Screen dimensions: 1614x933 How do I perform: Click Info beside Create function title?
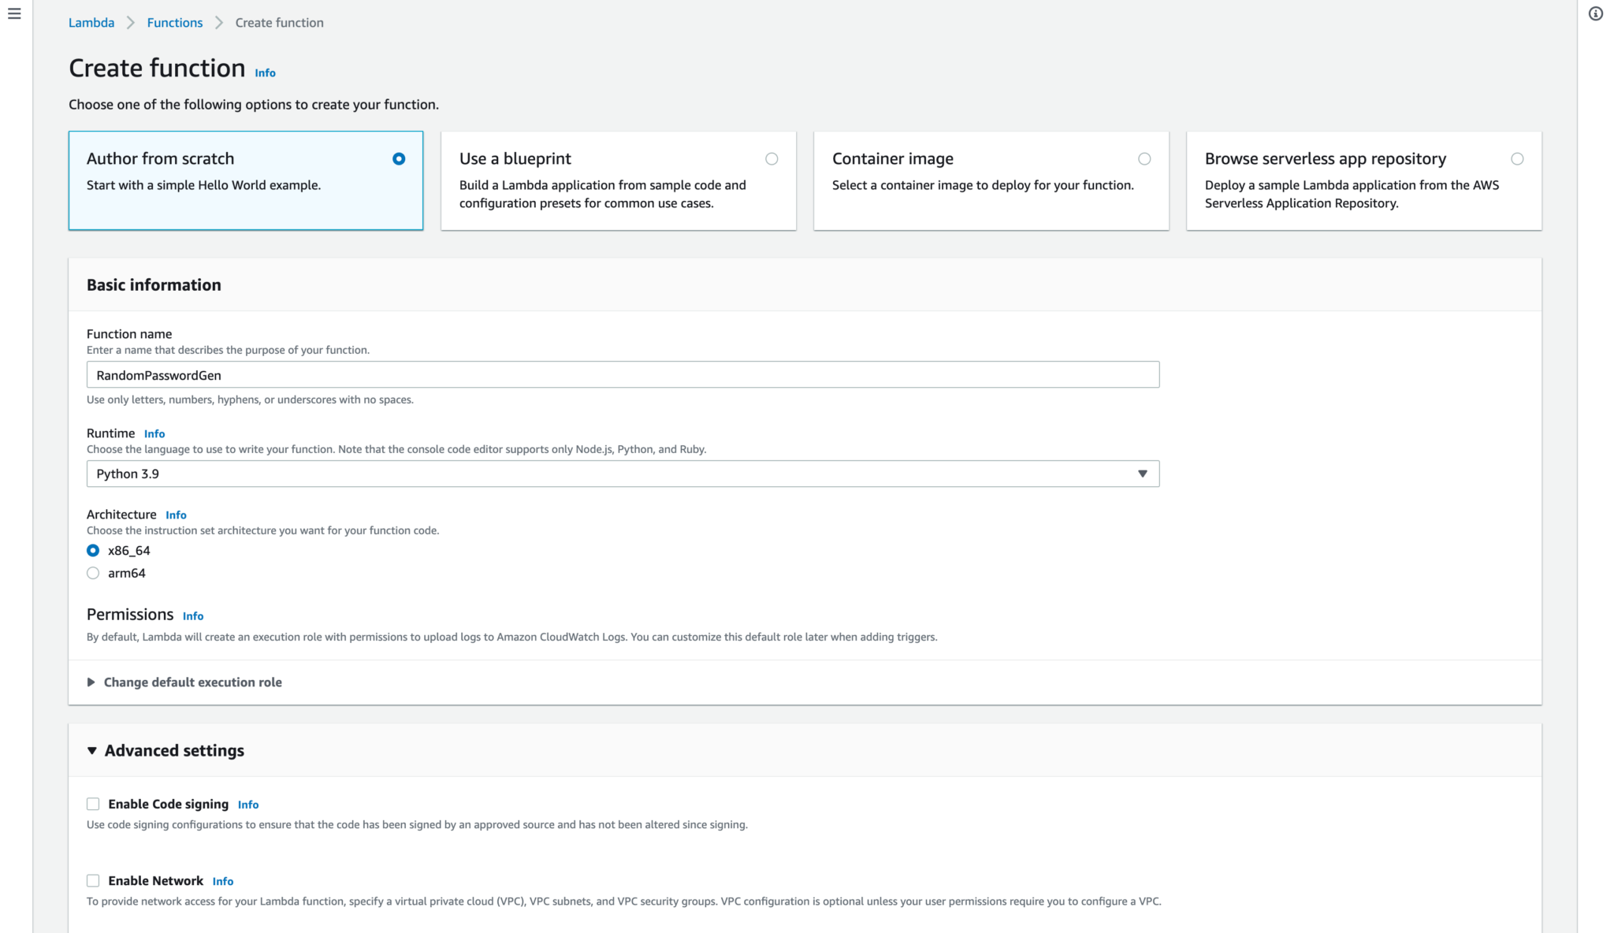265,72
